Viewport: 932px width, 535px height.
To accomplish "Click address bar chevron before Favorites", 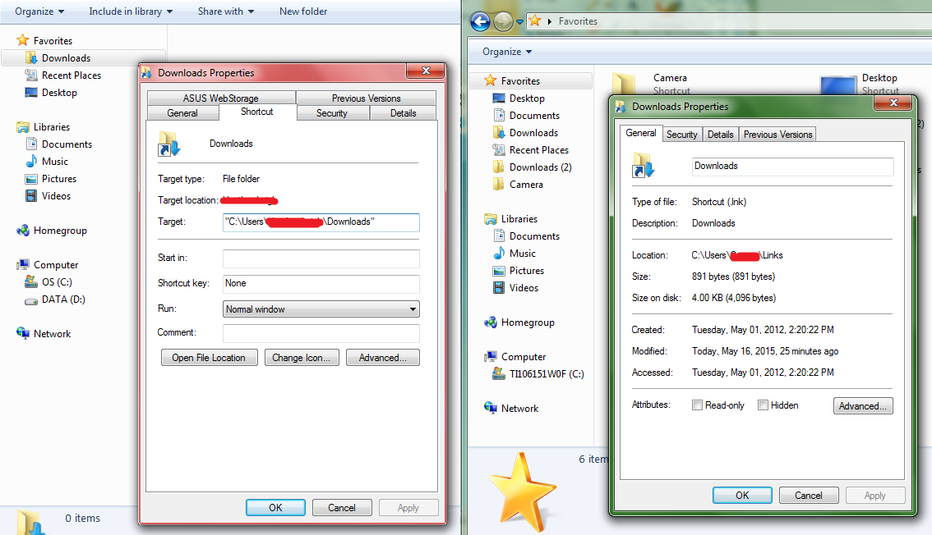I will pos(550,21).
